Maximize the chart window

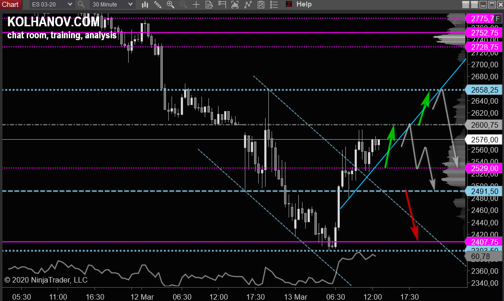pos(492,5)
